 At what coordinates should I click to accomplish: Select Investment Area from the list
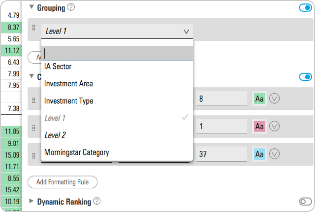(68, 84)
